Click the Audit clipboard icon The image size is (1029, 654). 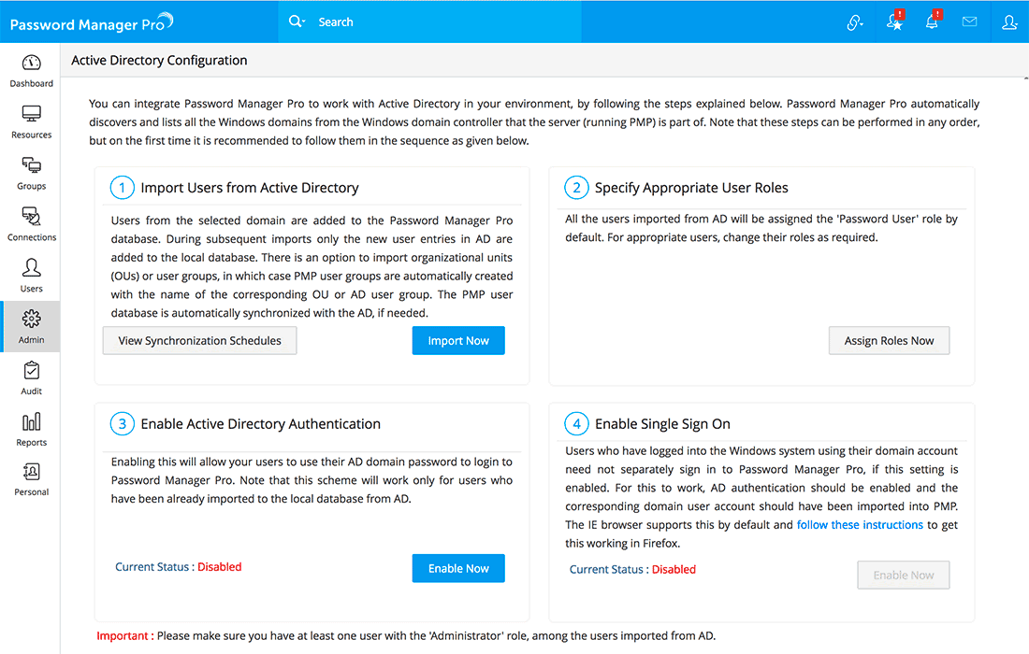tap(31, 372)
